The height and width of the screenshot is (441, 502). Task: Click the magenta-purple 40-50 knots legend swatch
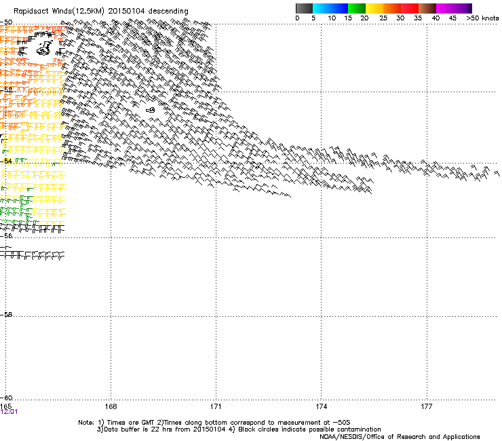pos(454,8)
